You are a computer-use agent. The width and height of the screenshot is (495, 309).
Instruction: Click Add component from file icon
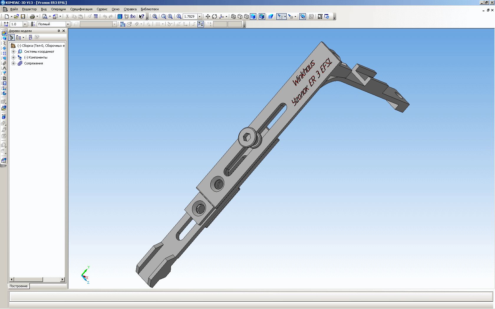click(x=4, y=108)
